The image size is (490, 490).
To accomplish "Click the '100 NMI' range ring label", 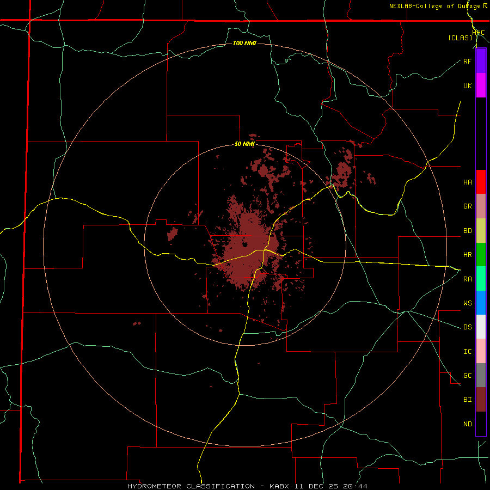I will (x=244, y=43).
